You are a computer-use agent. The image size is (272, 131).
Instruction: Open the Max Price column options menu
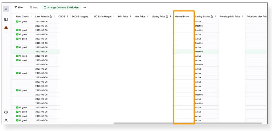[148, 17]
